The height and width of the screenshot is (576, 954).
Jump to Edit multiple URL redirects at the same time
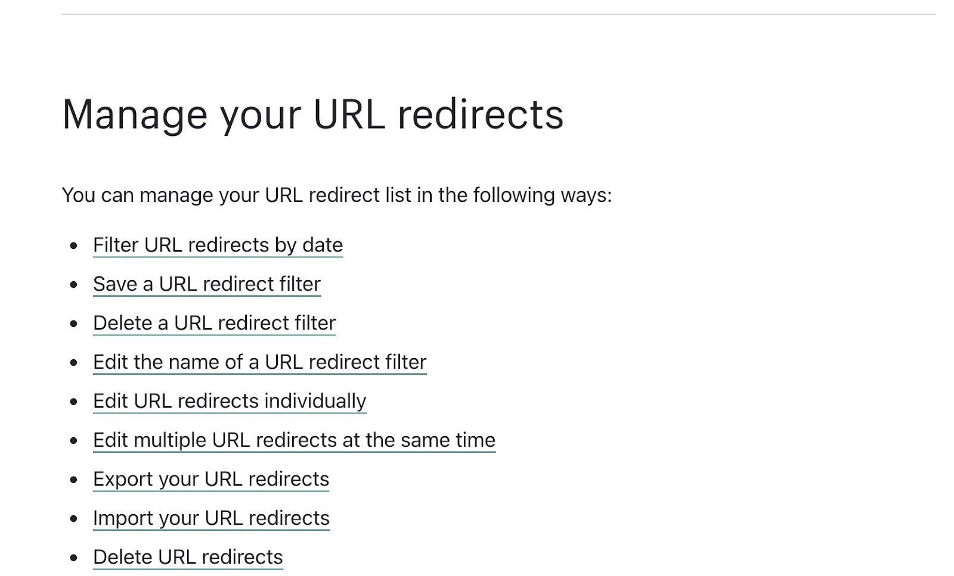pyautogui.click(x=294, y=440)
